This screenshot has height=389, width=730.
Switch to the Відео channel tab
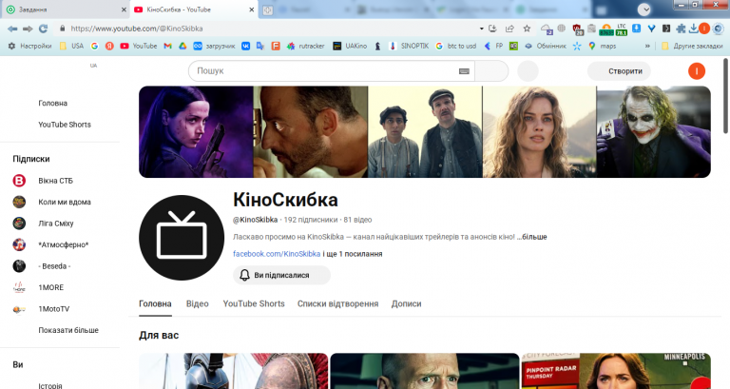click(198, 303)
